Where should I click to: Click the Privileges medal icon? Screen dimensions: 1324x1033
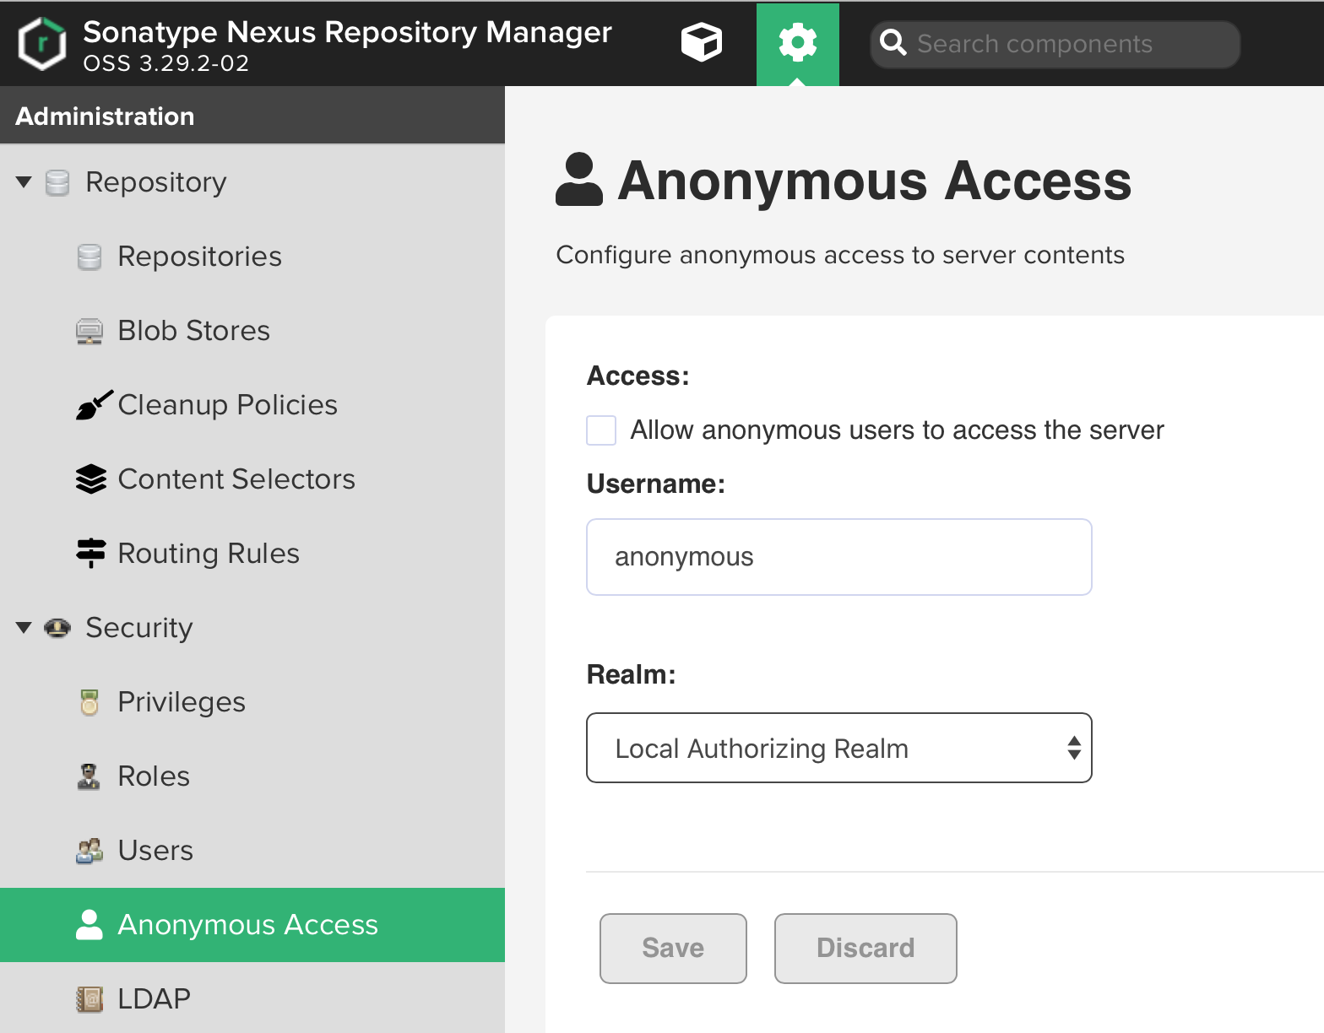(90, 702)
